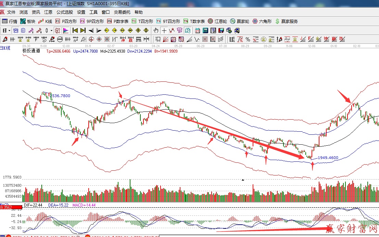Expand the 日 period dropdown arrow
Screen dimensions: 379x237
point(9,30)
